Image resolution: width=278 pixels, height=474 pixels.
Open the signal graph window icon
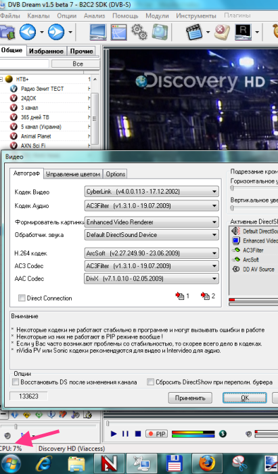tap(118, 32)
